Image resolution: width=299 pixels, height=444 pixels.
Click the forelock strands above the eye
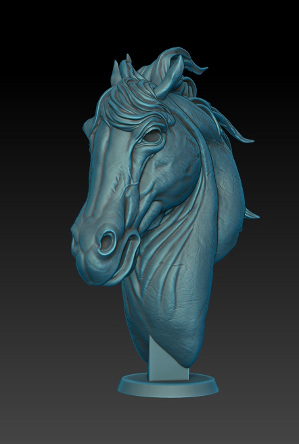click(x=133, y=106)
